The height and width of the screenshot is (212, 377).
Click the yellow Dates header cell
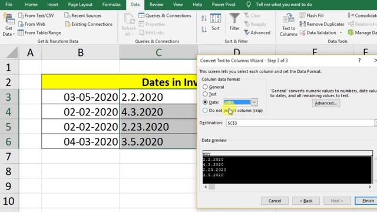pos(120,82)
